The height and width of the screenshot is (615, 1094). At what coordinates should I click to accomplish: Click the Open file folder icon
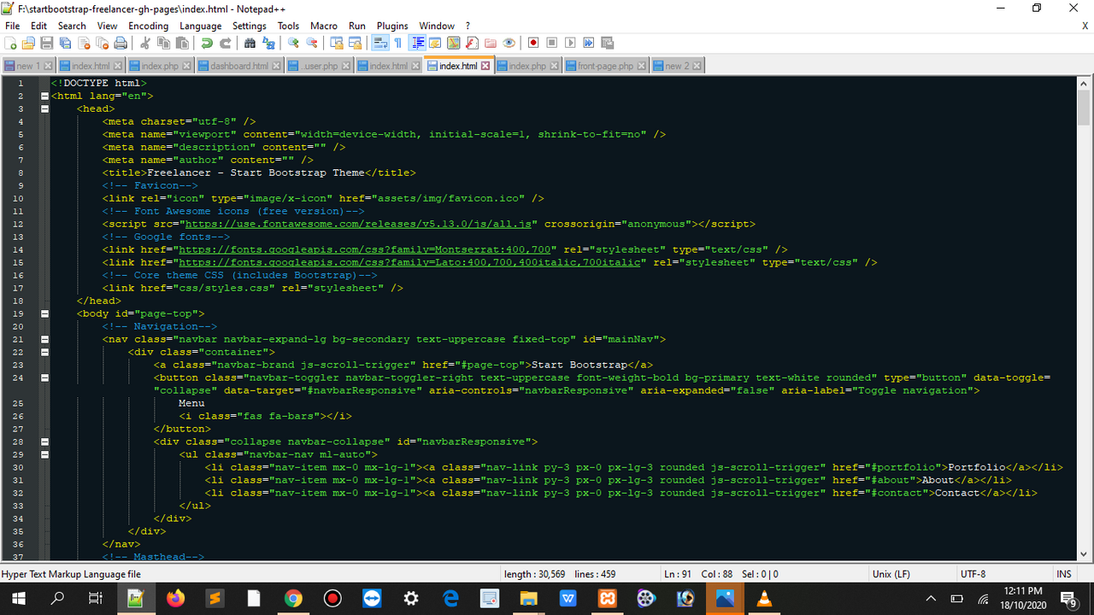click(x=28, y=43)
